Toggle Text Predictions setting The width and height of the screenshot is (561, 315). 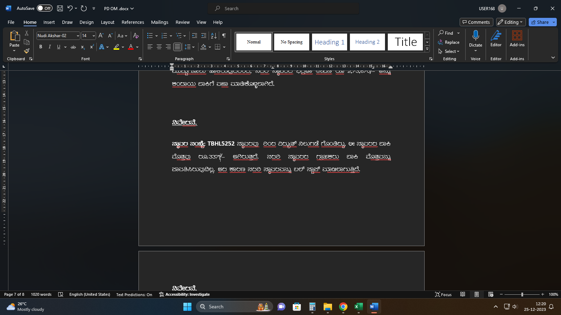point(134,294)
